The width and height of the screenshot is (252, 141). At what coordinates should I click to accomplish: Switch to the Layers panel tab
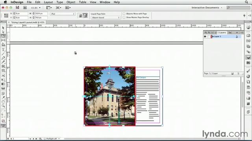point(222,33)
